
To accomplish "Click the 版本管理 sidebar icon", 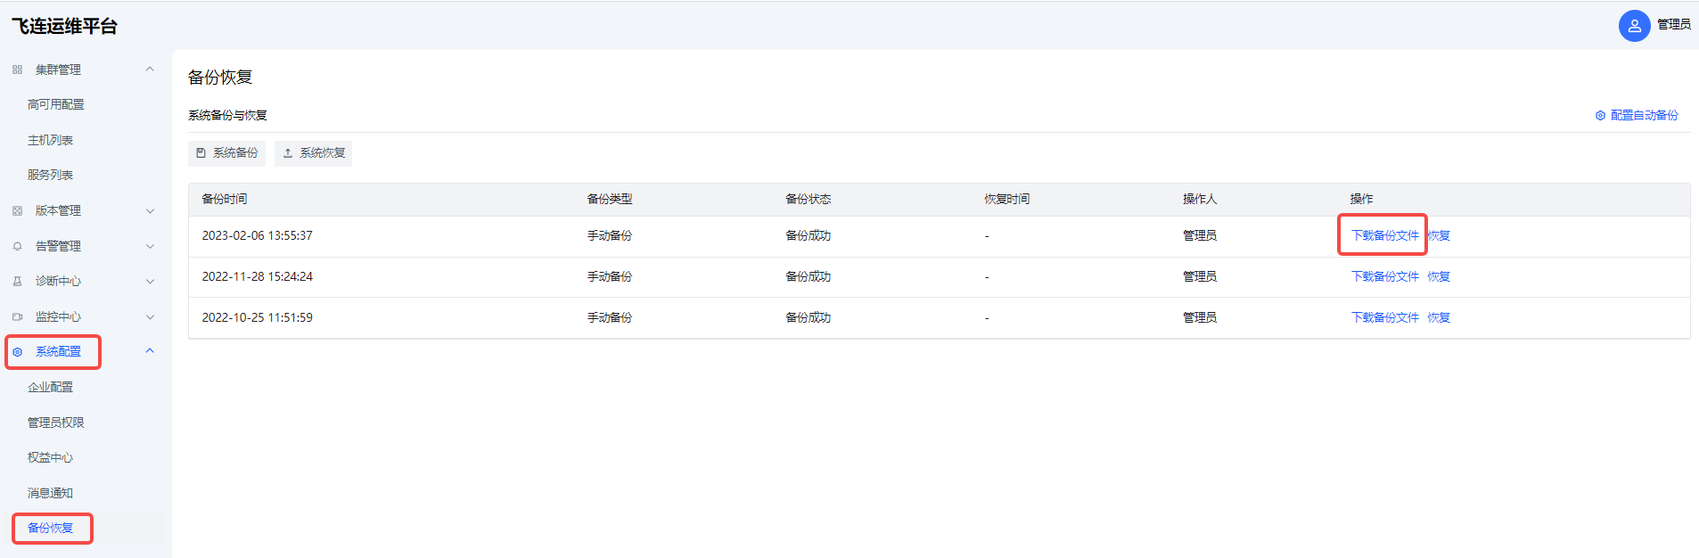I will 17,211.
